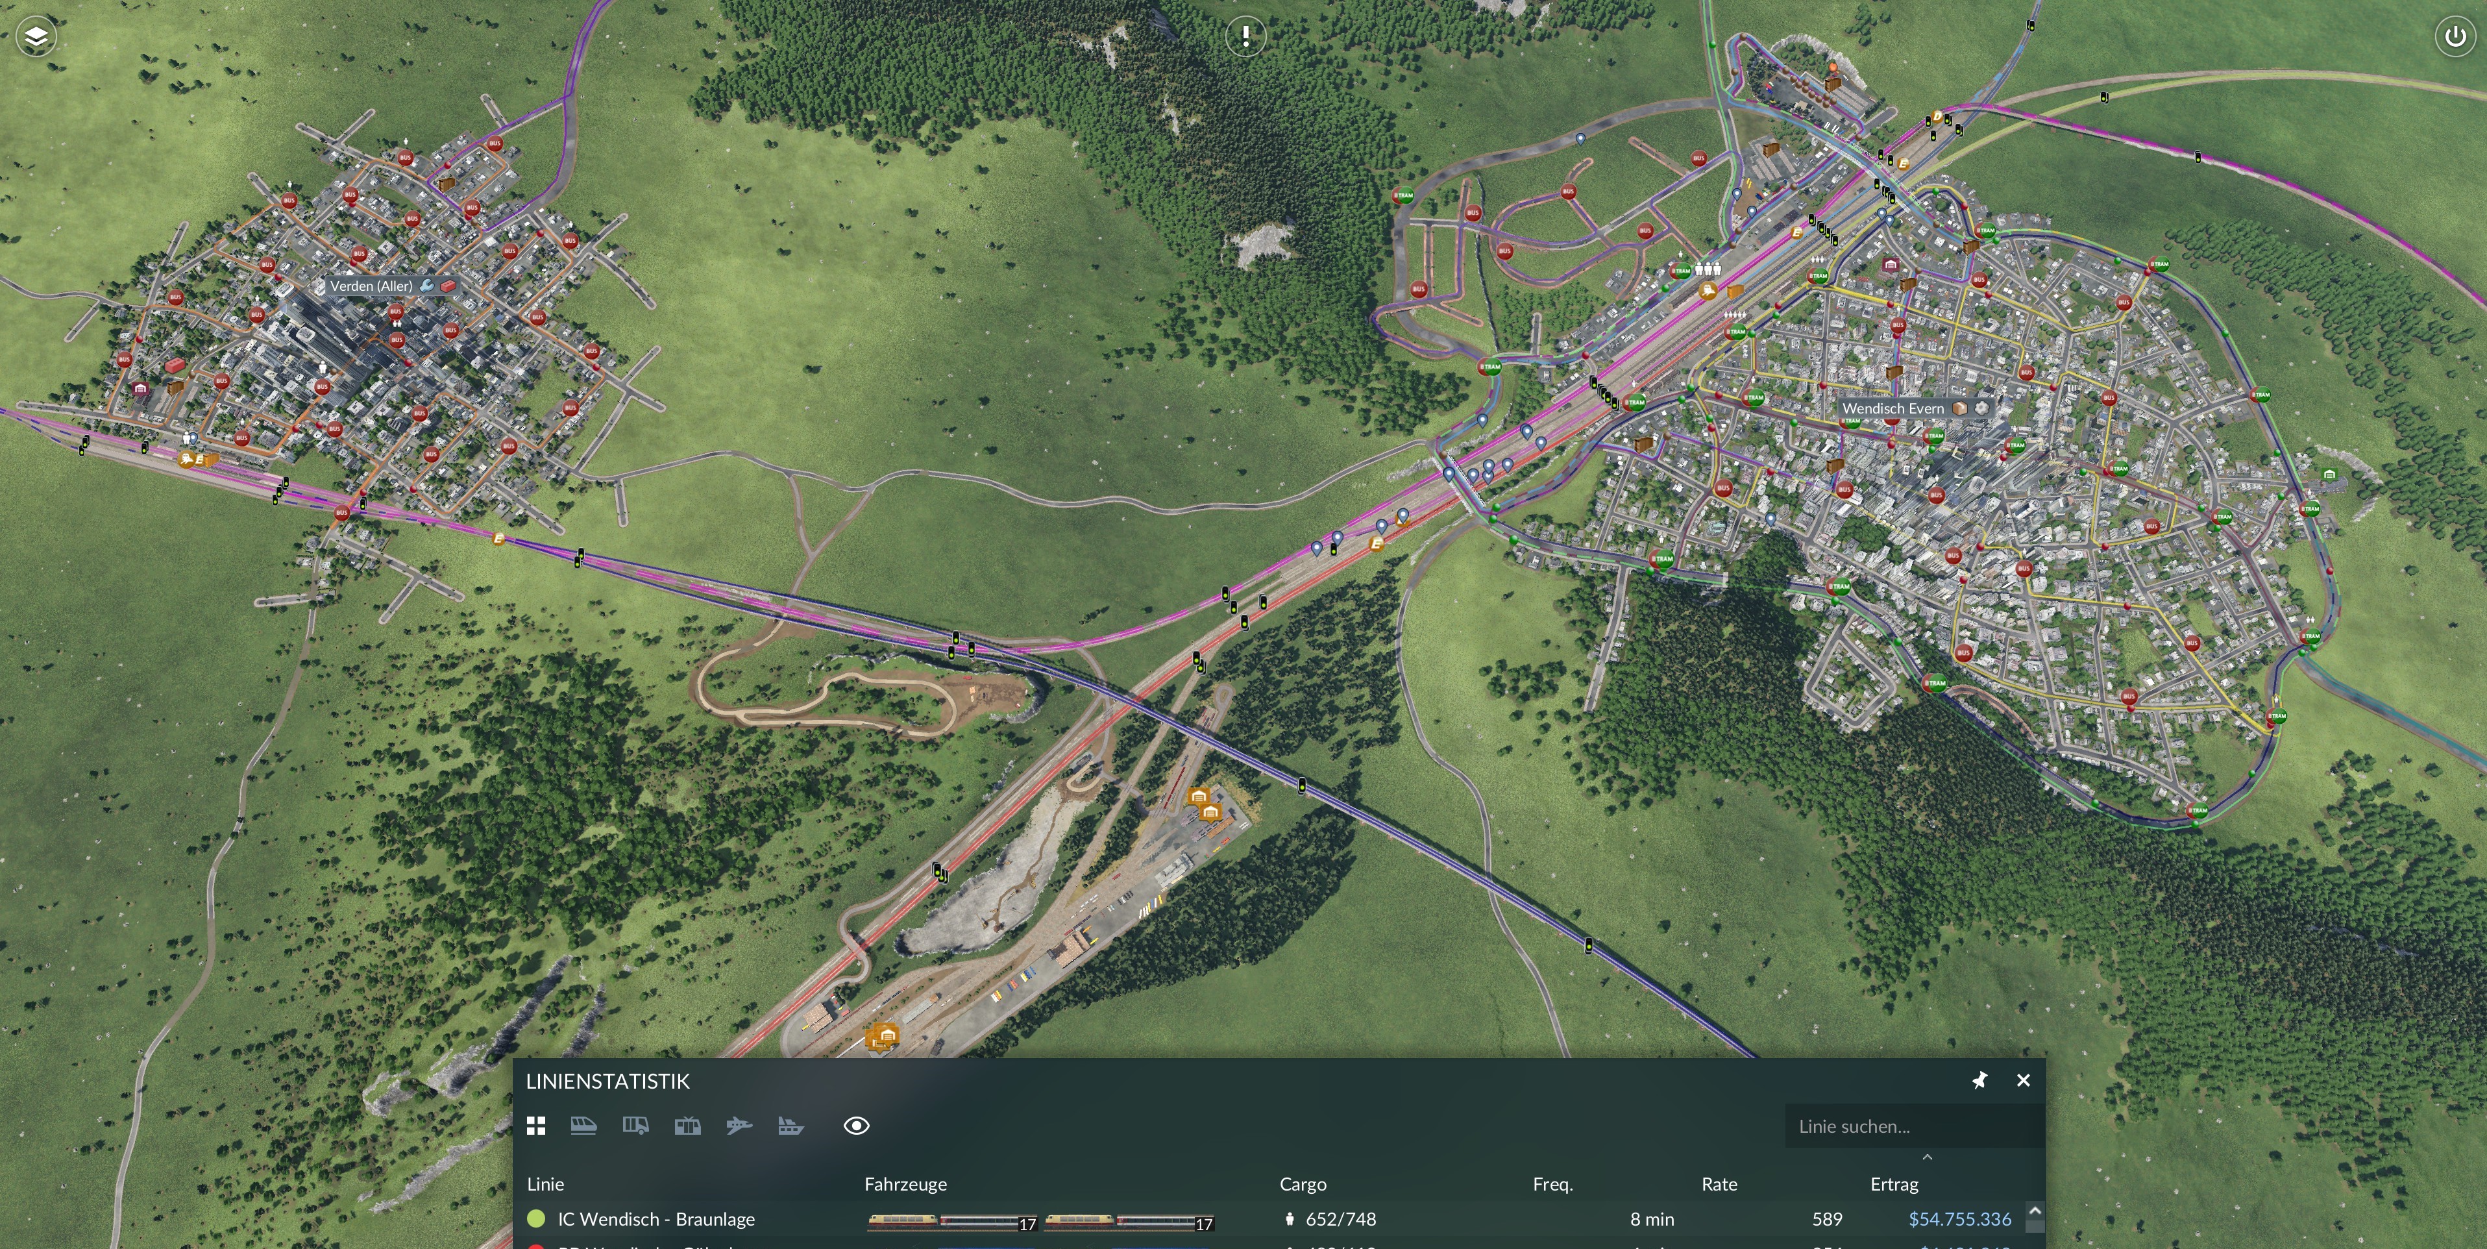Filter line statistics by ships
This screenshot has width=2487, height=1249.
tap(790, 1126)
